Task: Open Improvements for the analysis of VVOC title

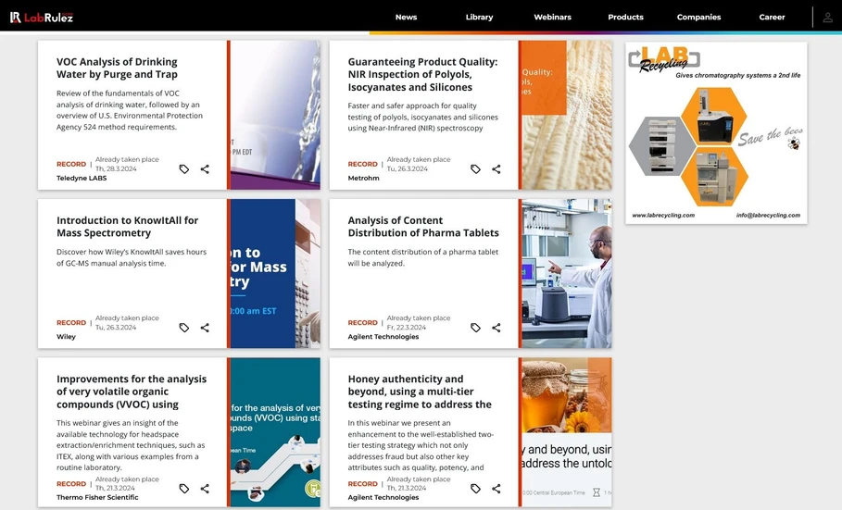Action: point(132,392)
